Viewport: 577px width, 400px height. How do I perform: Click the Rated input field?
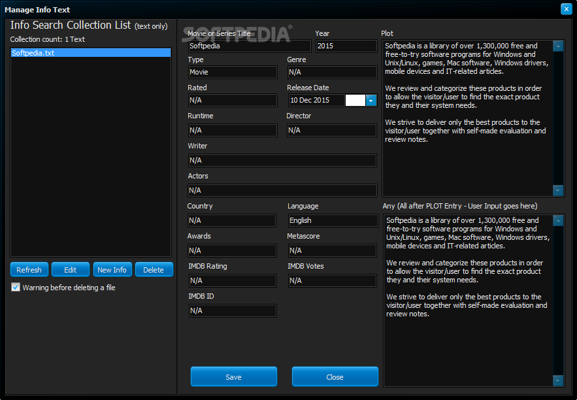[233, 100]
